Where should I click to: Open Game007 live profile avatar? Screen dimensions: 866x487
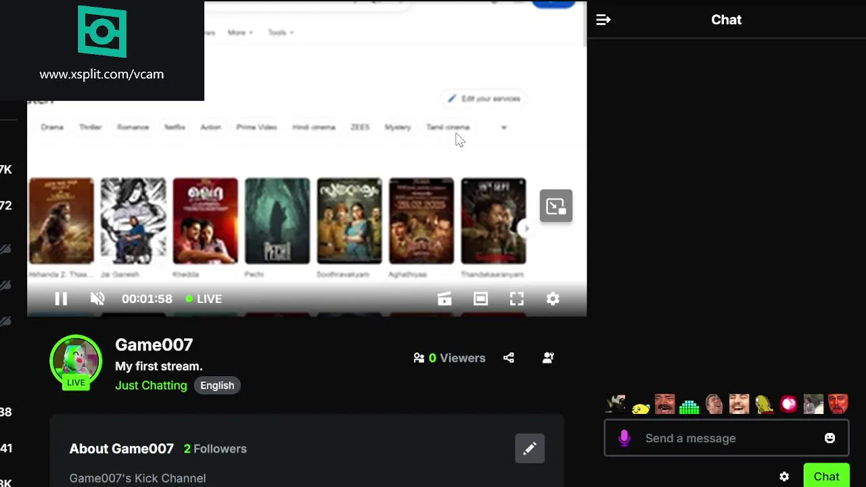pyautogui.click(x=76, y=363)
